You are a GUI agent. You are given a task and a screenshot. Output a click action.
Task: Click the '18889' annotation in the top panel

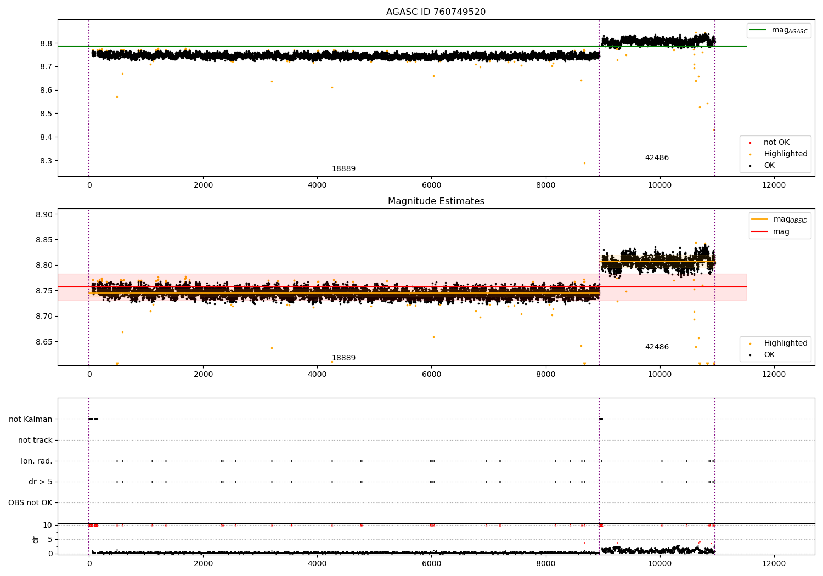click(x=343, y=169)
